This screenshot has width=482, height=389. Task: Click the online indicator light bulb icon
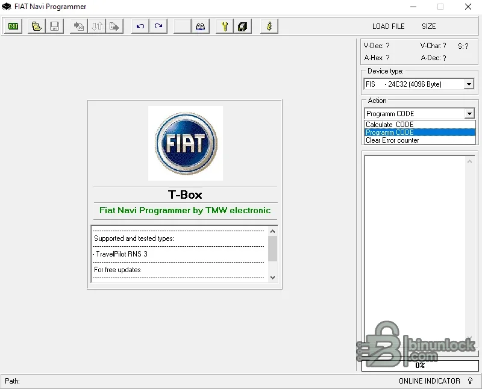(x=470, y=381)
